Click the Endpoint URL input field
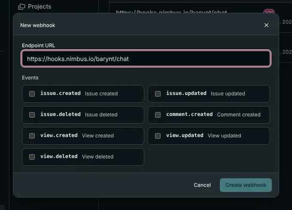 146,59
